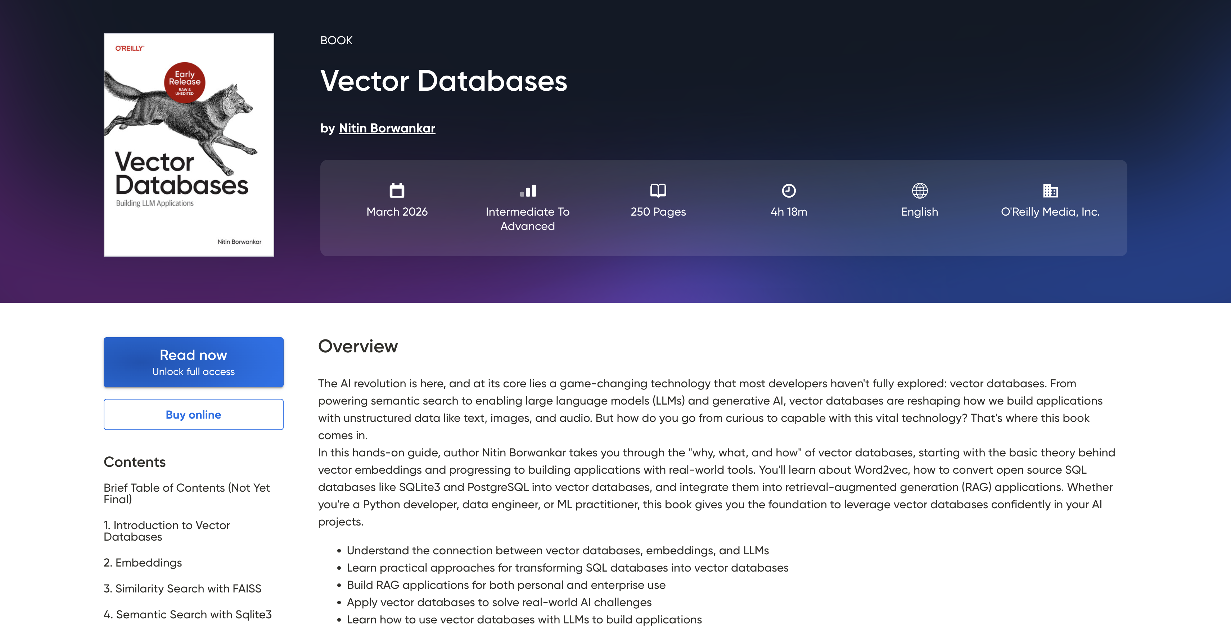Click the Overview section heading
1231x627 pixels.
click(357, 346)
